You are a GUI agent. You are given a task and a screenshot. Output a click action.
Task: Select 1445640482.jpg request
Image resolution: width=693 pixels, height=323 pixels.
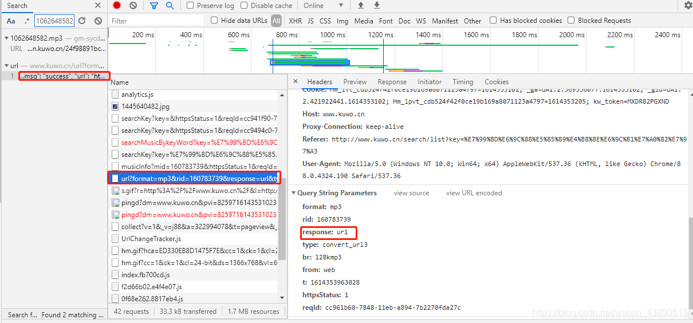(x=194, y=106)
